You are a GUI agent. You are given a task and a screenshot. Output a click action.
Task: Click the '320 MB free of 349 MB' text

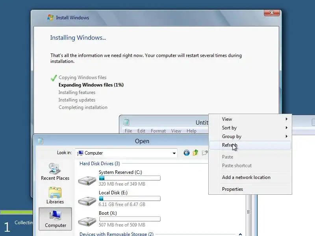point(122,184)
